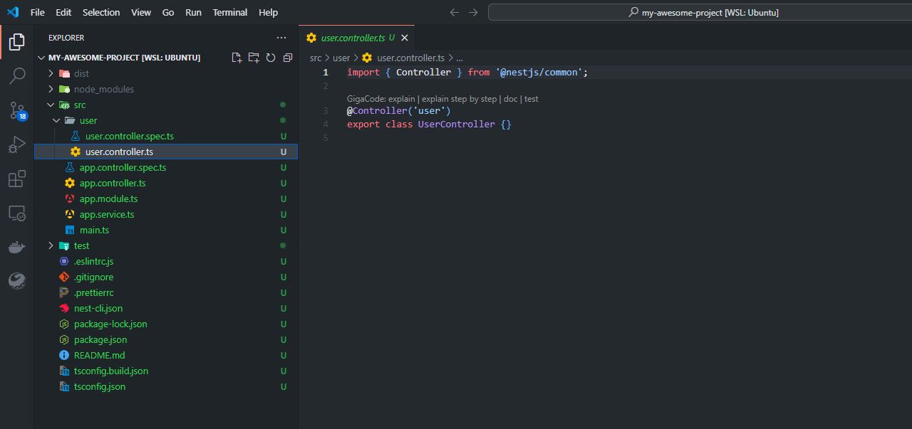Viewport: 912px width, 429px height.
Task: Collapse the user folder
Action: pos(166,120)
